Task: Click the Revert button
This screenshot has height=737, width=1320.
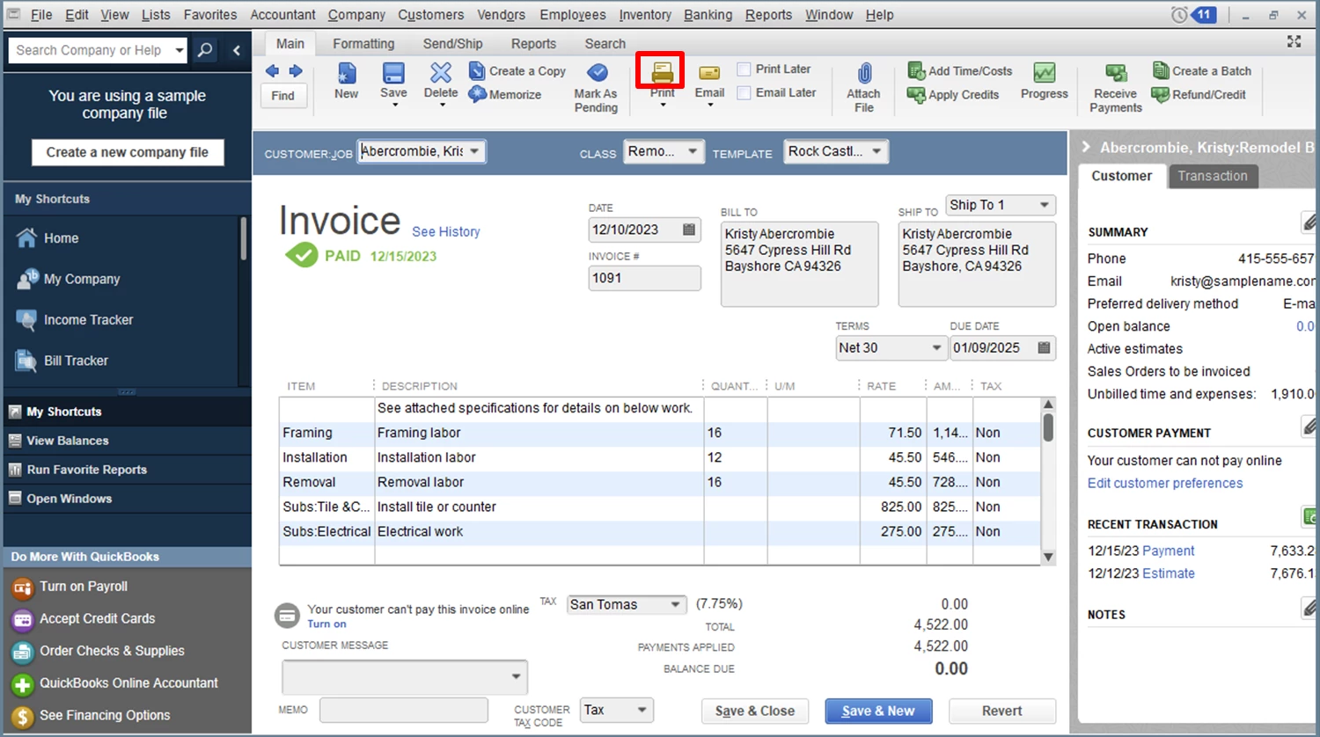Action: pos(1002,711)
